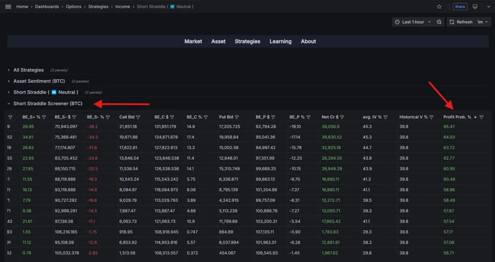Zoom out the time range
The height and width of the screenshot is (262, 495).
coord(439,22)
